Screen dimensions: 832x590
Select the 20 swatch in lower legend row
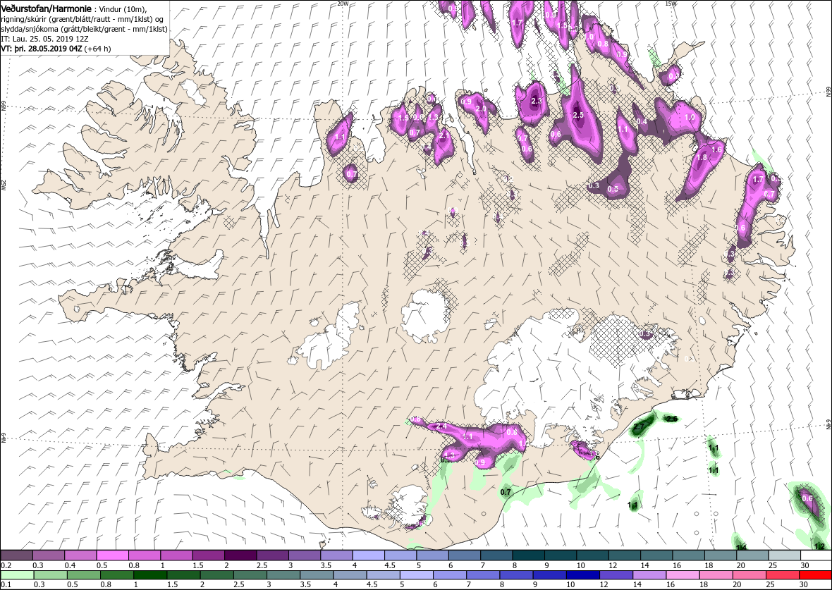coord(749,575)
